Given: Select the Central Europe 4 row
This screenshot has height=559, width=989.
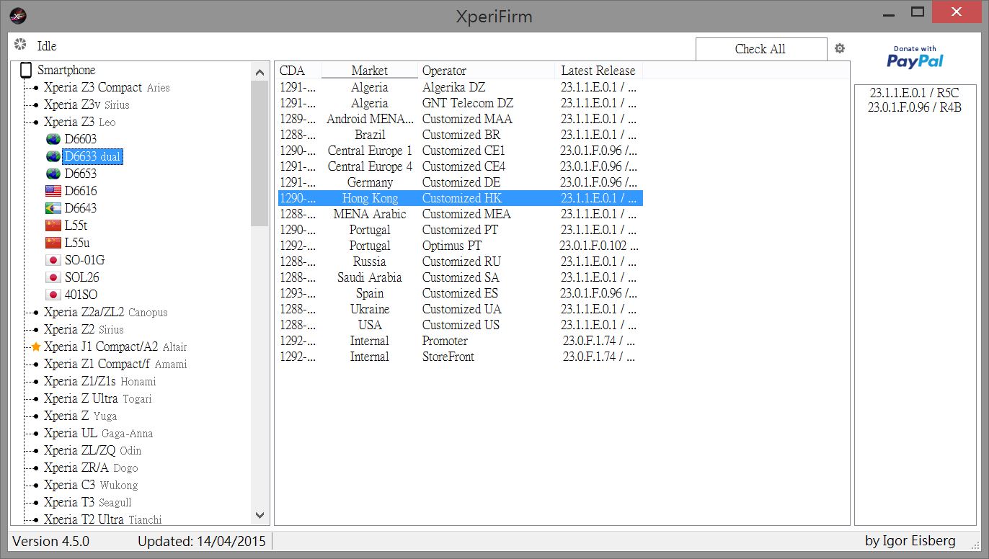Looking at the screenshot, I should tap(460, 166).
